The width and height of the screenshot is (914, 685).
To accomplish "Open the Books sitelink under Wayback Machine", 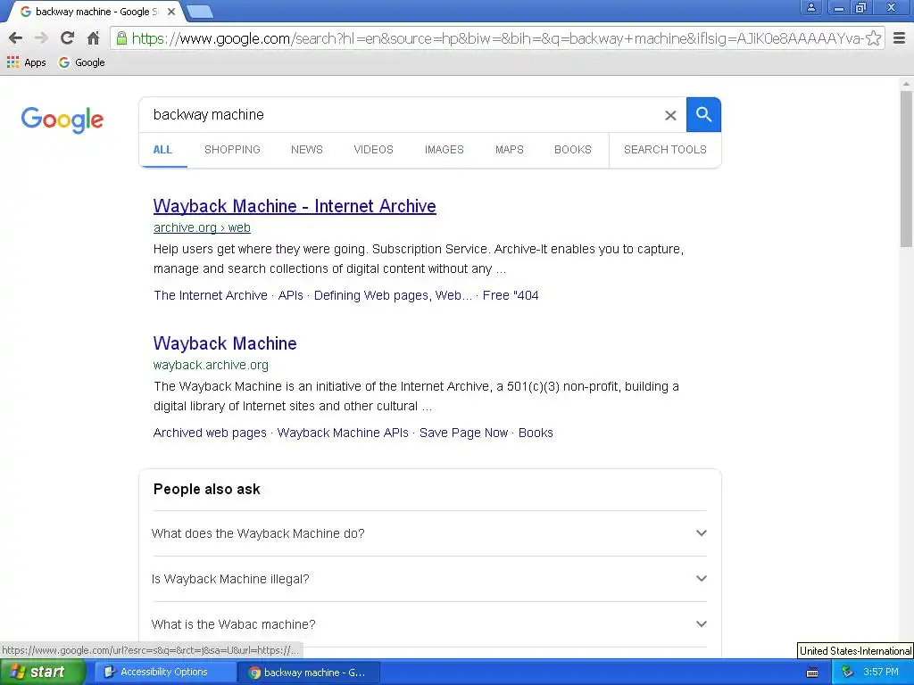I will [536, 433].
